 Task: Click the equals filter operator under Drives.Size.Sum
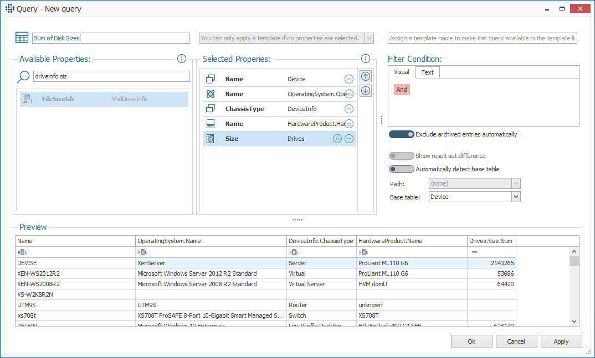474,252
